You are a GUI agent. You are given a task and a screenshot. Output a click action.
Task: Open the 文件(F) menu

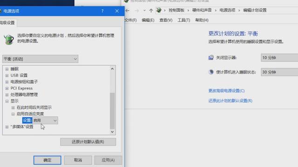[130, 20]
